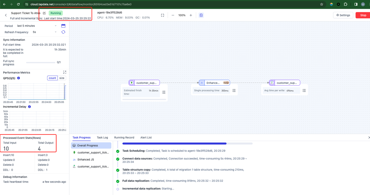The height and width of the screenshot is (195, 370).
Task: Click CPU 6.70% usage text
Action: 106,17
